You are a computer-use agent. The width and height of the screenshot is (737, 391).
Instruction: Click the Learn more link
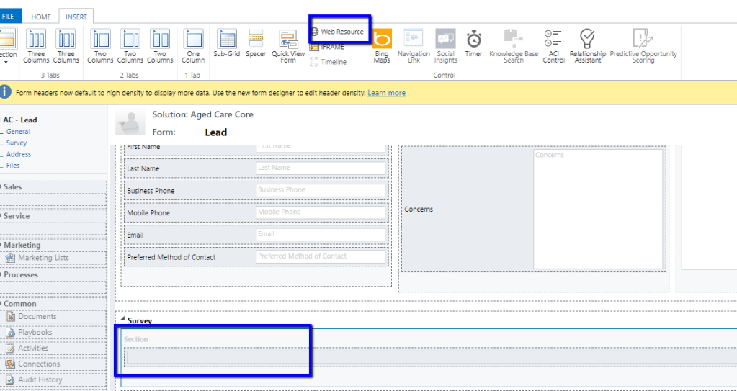(x=386, y=93)
